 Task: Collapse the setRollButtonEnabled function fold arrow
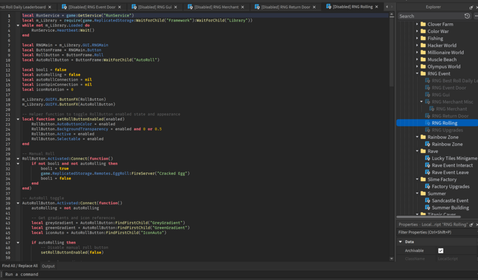coord(18,119)
